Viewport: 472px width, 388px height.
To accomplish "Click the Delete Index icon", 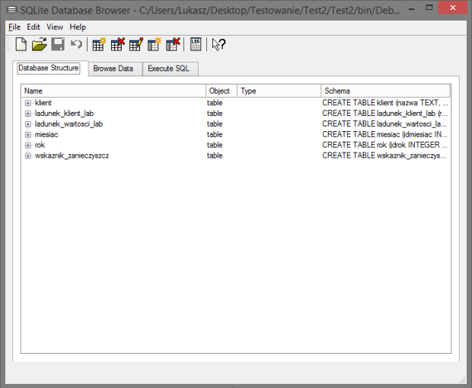I will pyautogui.click(x=173, y=45).
